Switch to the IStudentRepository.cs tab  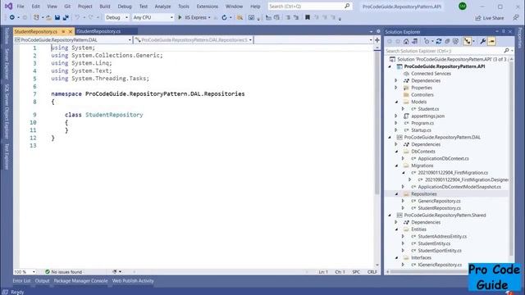coord(98,31)
